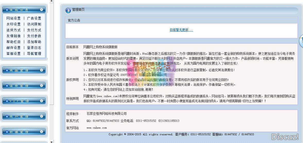Screen dimensions: 303x143
Task: Click the 目前版本 label
Action: pos(72,47)
